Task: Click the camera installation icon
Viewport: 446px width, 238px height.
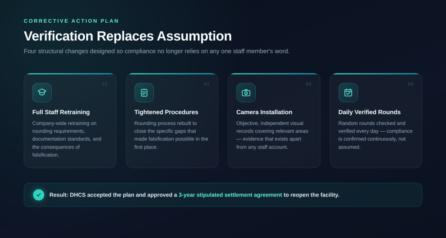Action: [246, 92]
